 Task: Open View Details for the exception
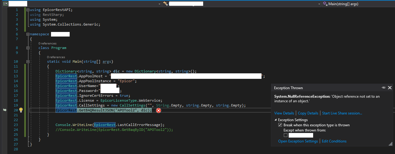(x=284, y=113)
